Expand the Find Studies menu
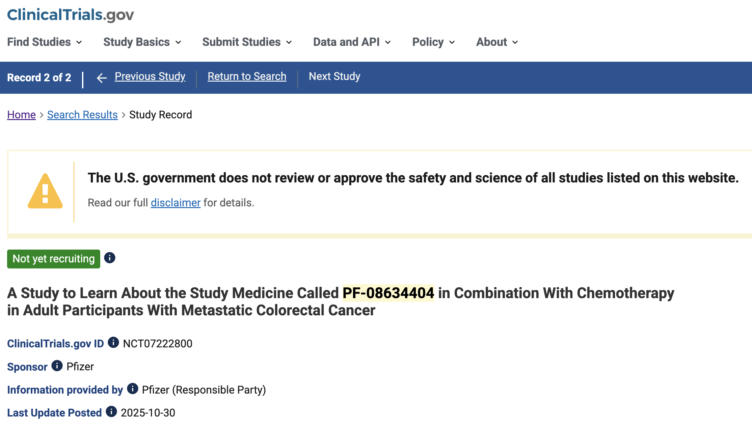The width and height of the screenshot is (752, 431). coord(44,42)
